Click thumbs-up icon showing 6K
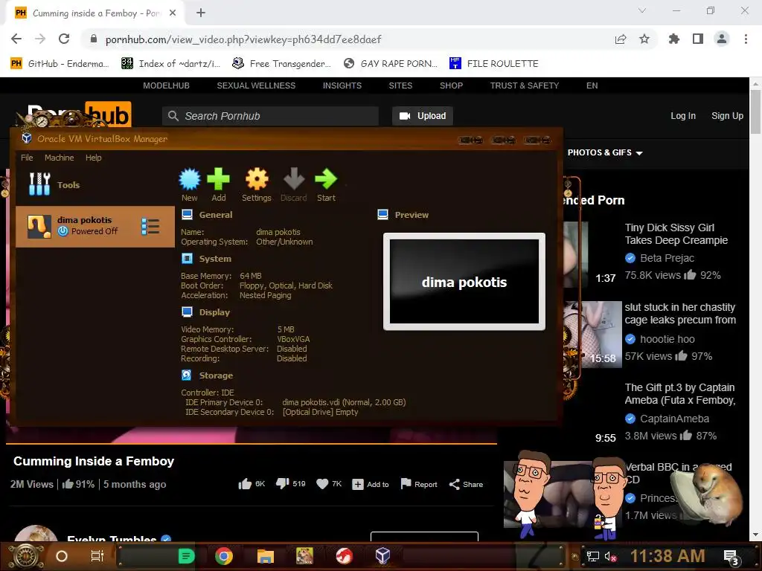Image resolution: width=762 pixels, height=571 pixels. [245, 483]
